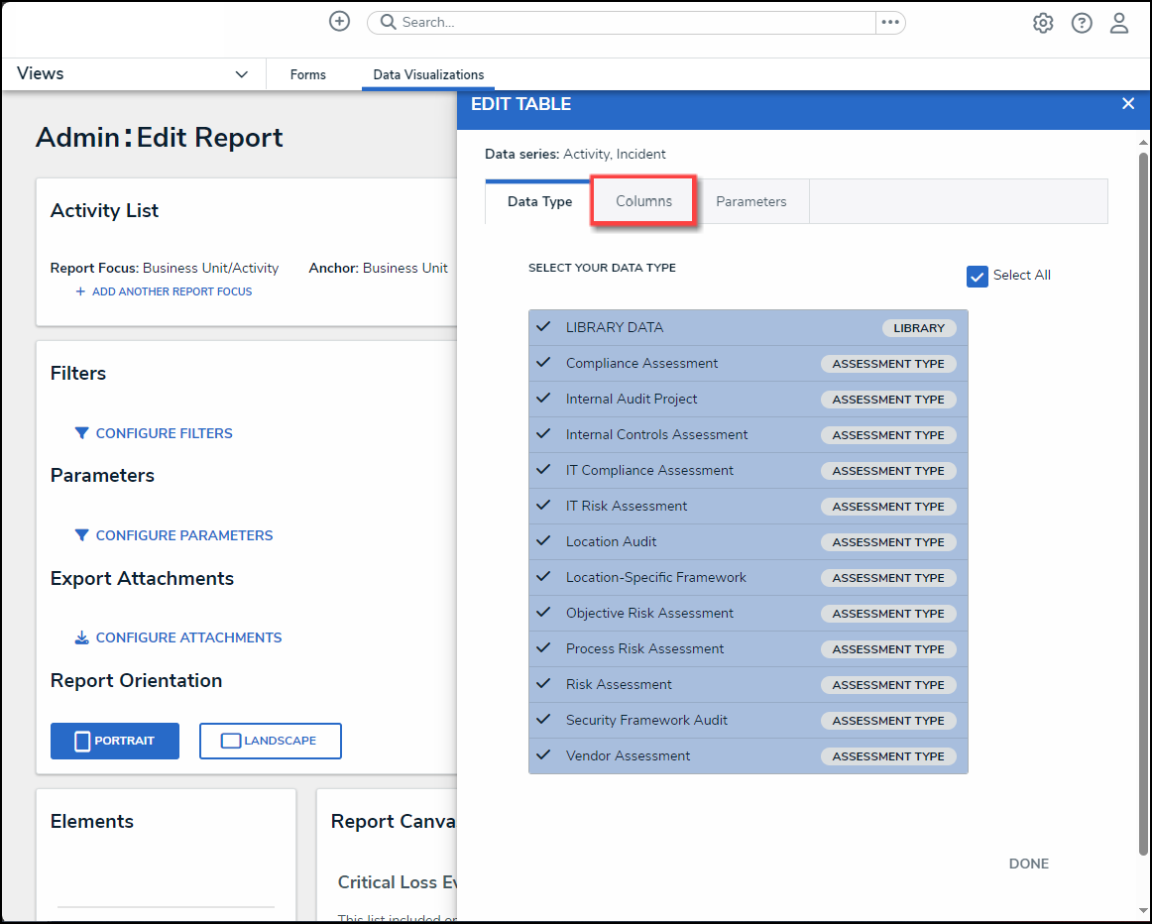Click the plus add-new icon
The image size is (1152, 924).
339,22
